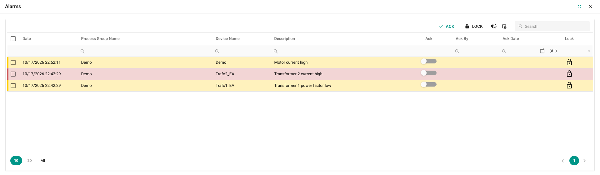The height and width of the screenshot is (175, 600).
Task: Click the Ack By column header
Action: (462, 39)
